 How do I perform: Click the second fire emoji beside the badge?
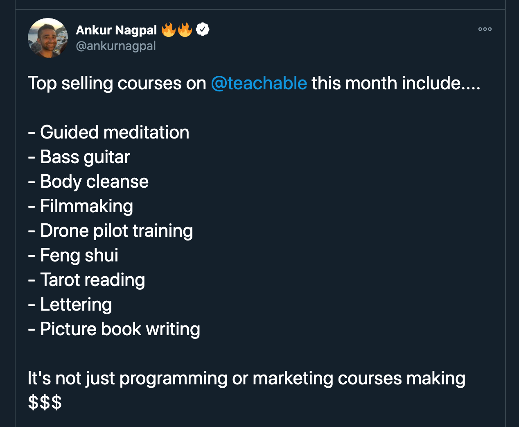tap(185, 30)
